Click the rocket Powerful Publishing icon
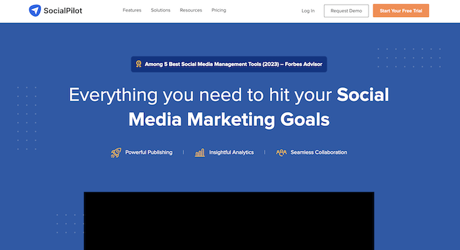460x250 pixels. (116, 153)
